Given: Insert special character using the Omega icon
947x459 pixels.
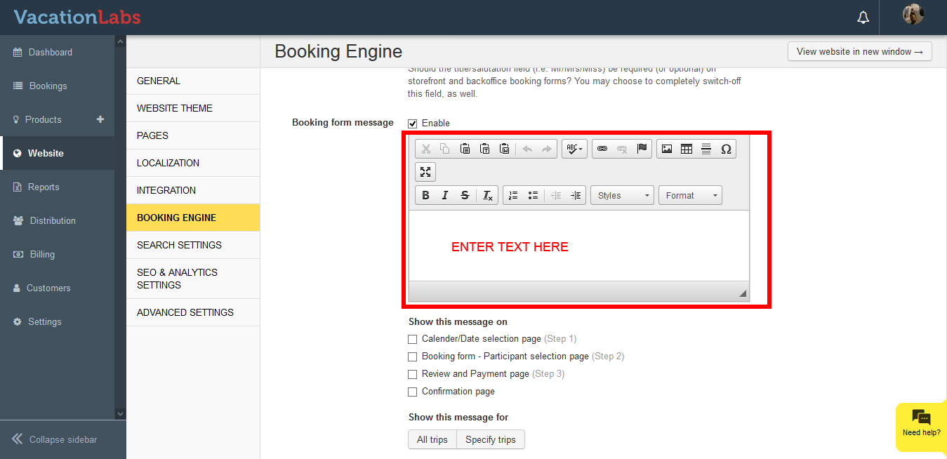Looking at the screenshot, I should 726,149.
